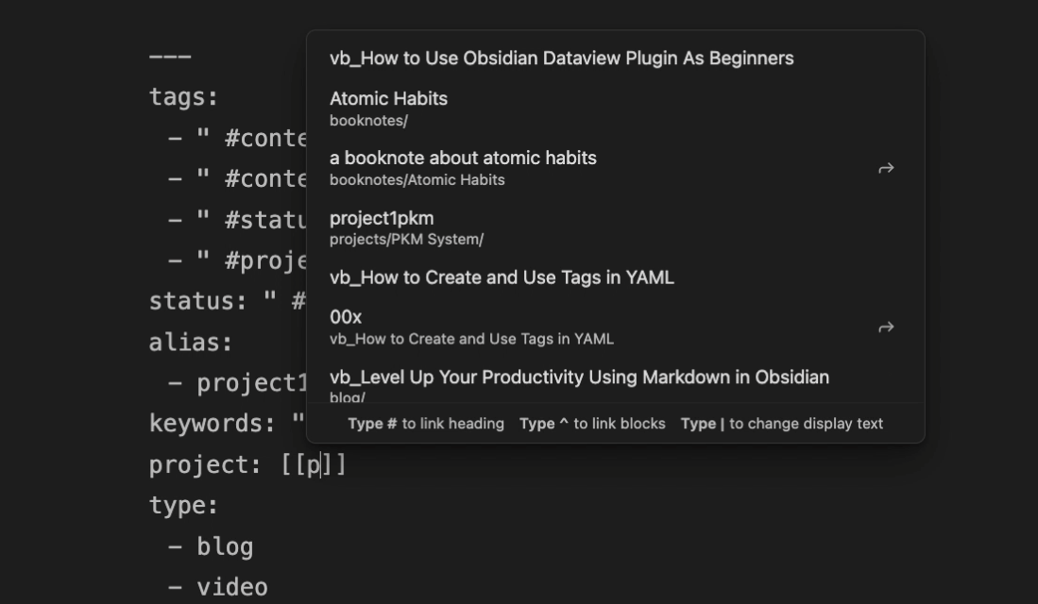Click the arrow icon beside "a booknote about atomic habits"
The width and height of the screenshot is (1038, 604).
[x=885, y=167]
